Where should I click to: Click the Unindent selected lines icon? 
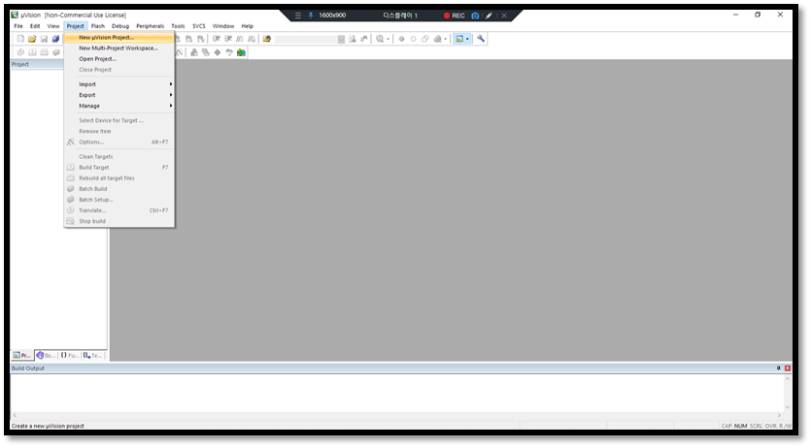coord(228,39)
